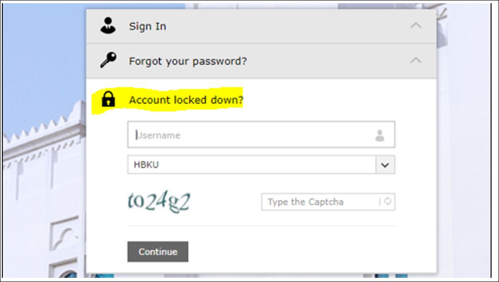Open the Forgot your password? panel label
Image resolution: width=499 pixels, height=282 pixels.
click(x=188, y=61)
